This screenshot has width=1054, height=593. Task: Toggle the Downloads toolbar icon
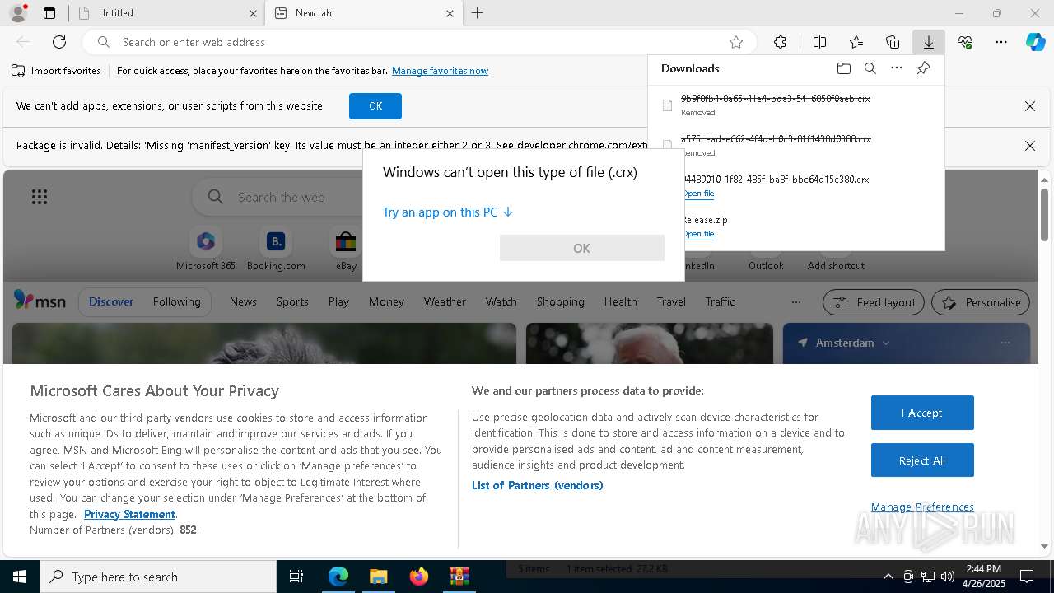point(928,42)
